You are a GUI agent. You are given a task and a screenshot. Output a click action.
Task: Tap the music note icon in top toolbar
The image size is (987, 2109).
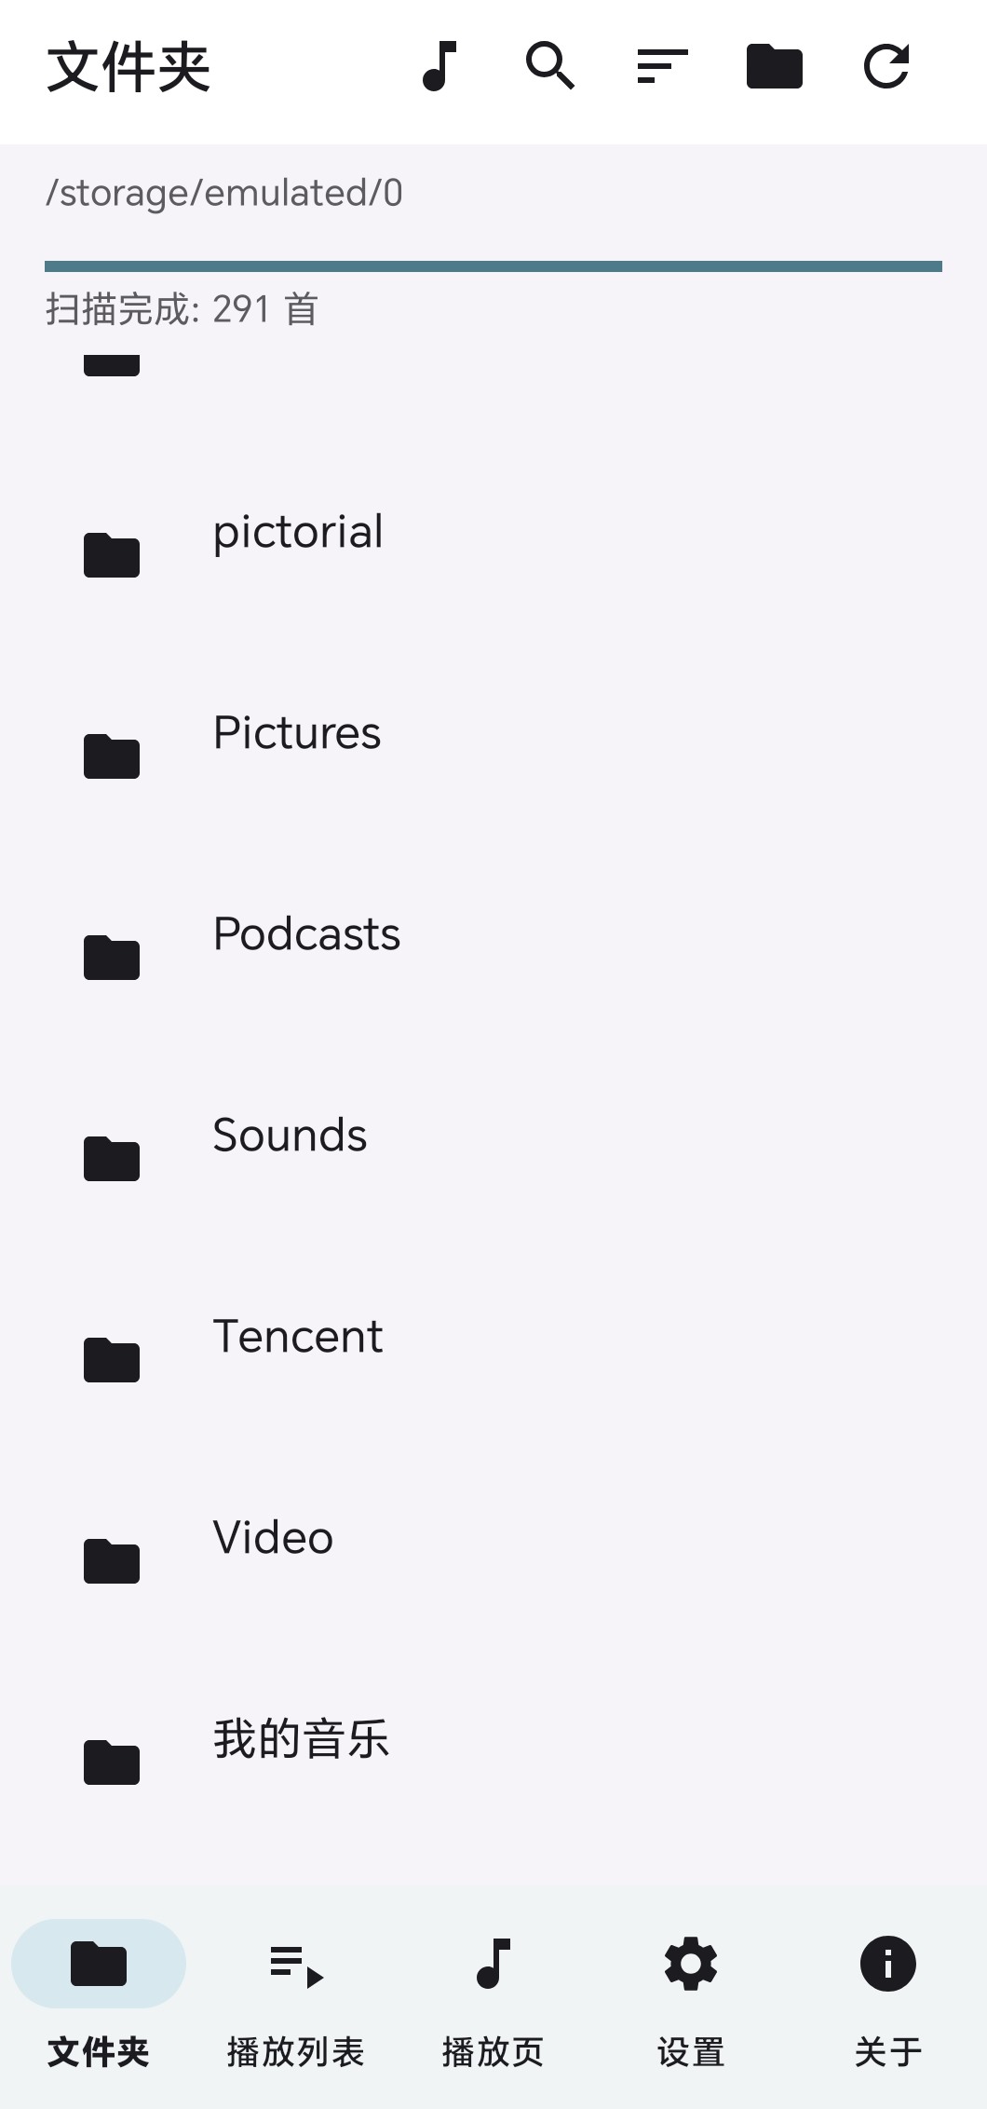click(x=439, y=67)
